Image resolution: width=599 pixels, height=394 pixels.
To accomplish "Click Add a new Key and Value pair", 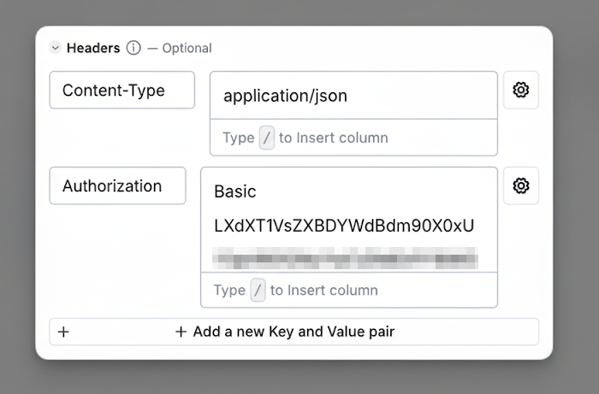I will [x=294, y=332].
